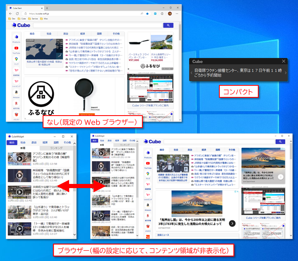The image size is (298, 261).
Task: Click the search field in Cube Start browser
Action: coord(98,25)
